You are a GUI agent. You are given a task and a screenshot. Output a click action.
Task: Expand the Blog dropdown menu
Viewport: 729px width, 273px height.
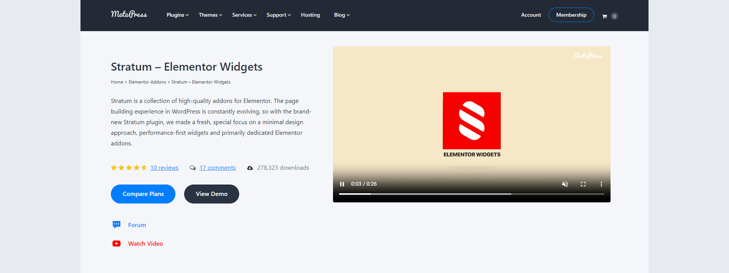(x=342, y=15)
